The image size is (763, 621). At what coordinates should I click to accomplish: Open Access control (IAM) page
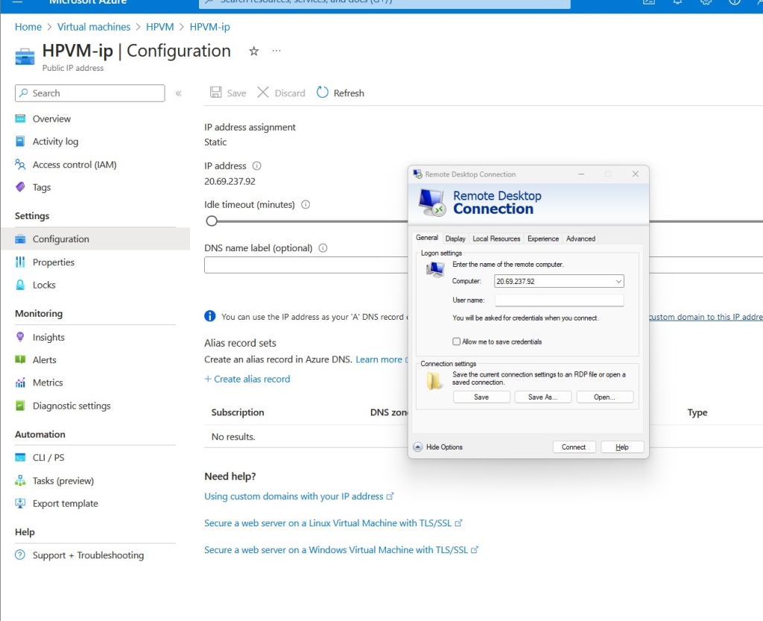pos(75,165)
